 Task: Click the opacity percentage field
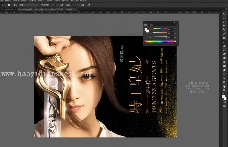coord(53,5)
